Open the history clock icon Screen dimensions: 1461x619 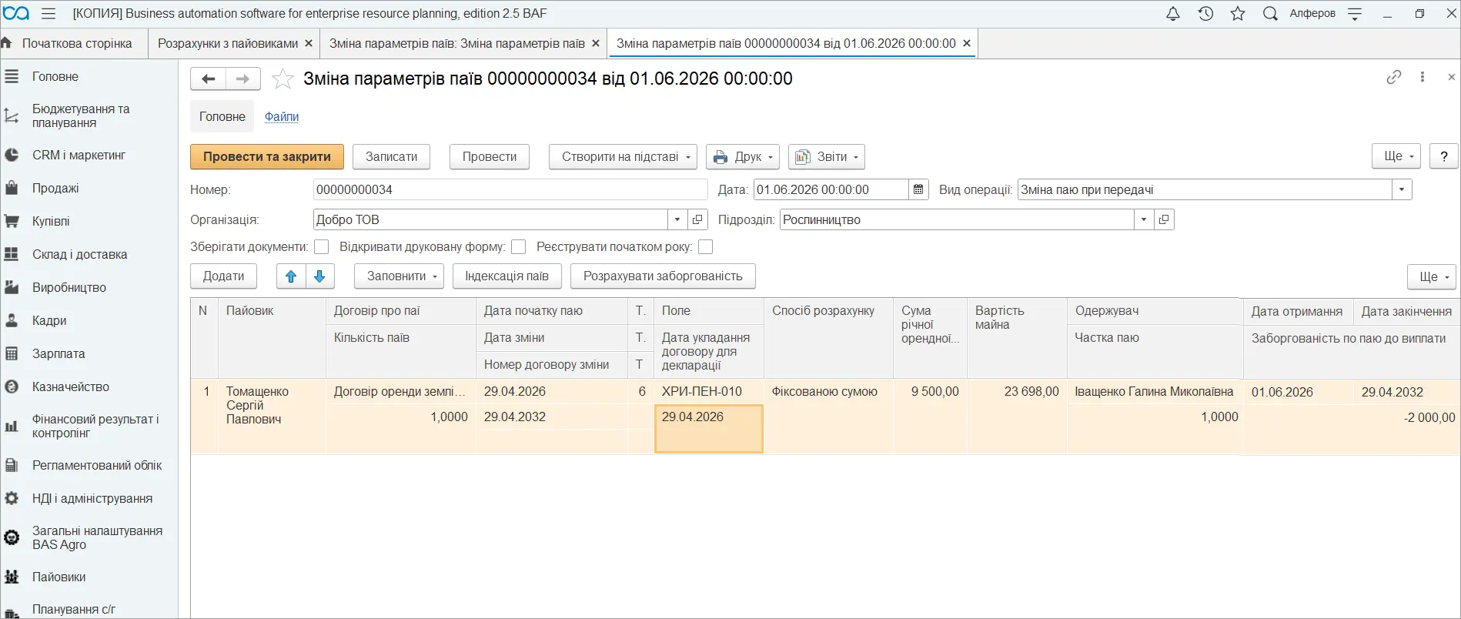1205,14
